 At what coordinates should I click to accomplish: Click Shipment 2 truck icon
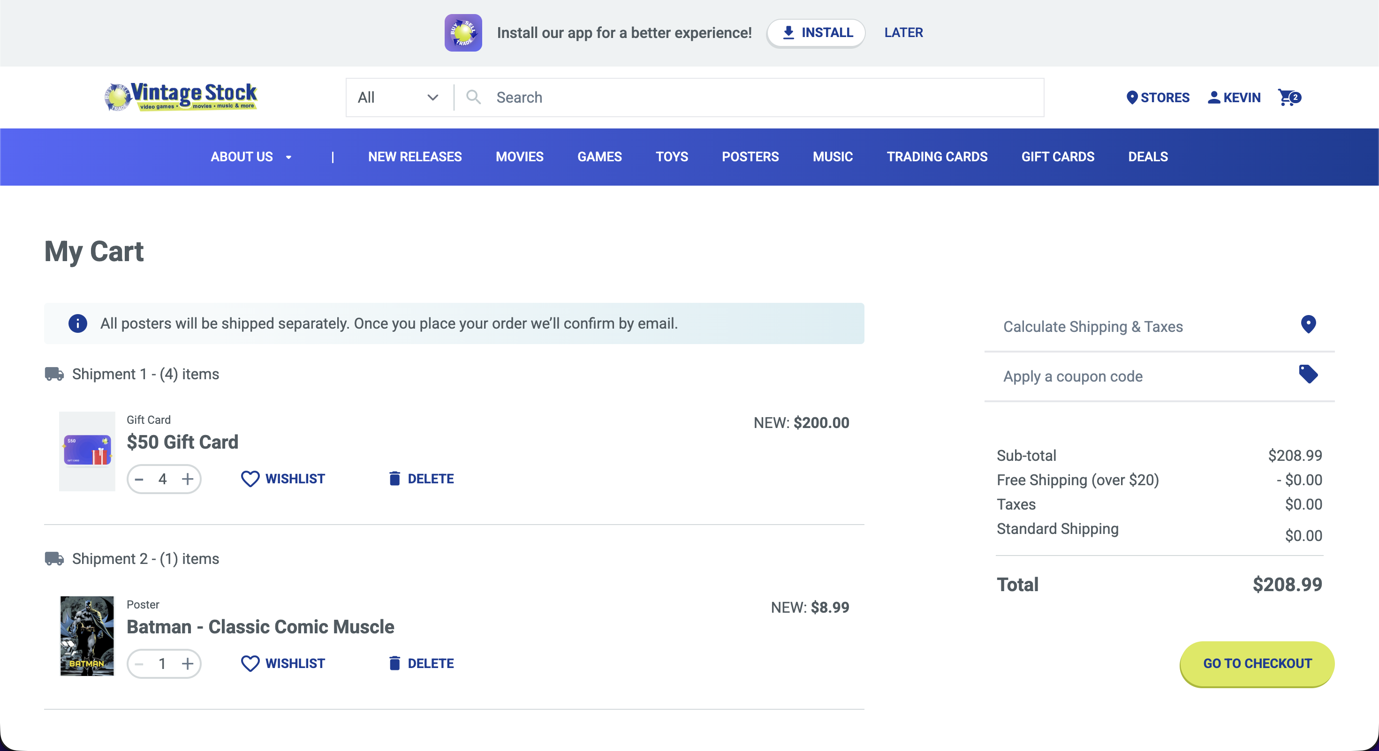pos(54,558)
